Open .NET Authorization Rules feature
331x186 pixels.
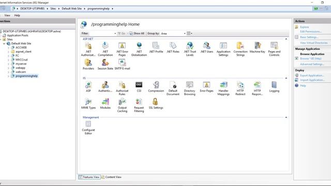pyautogui.click(x=88, y=49)
